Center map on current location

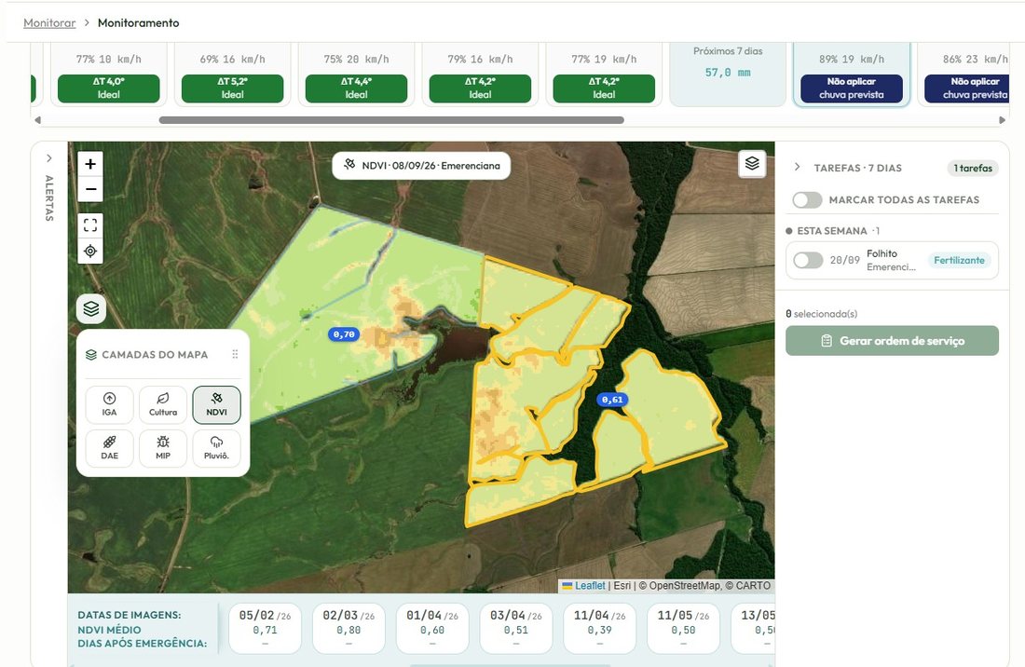point(90,251)
